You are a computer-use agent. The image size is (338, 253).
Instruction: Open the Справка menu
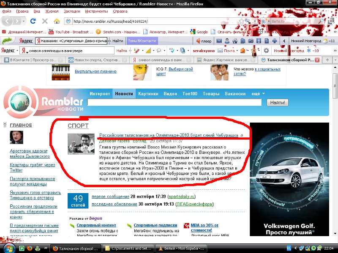point(120,11)
